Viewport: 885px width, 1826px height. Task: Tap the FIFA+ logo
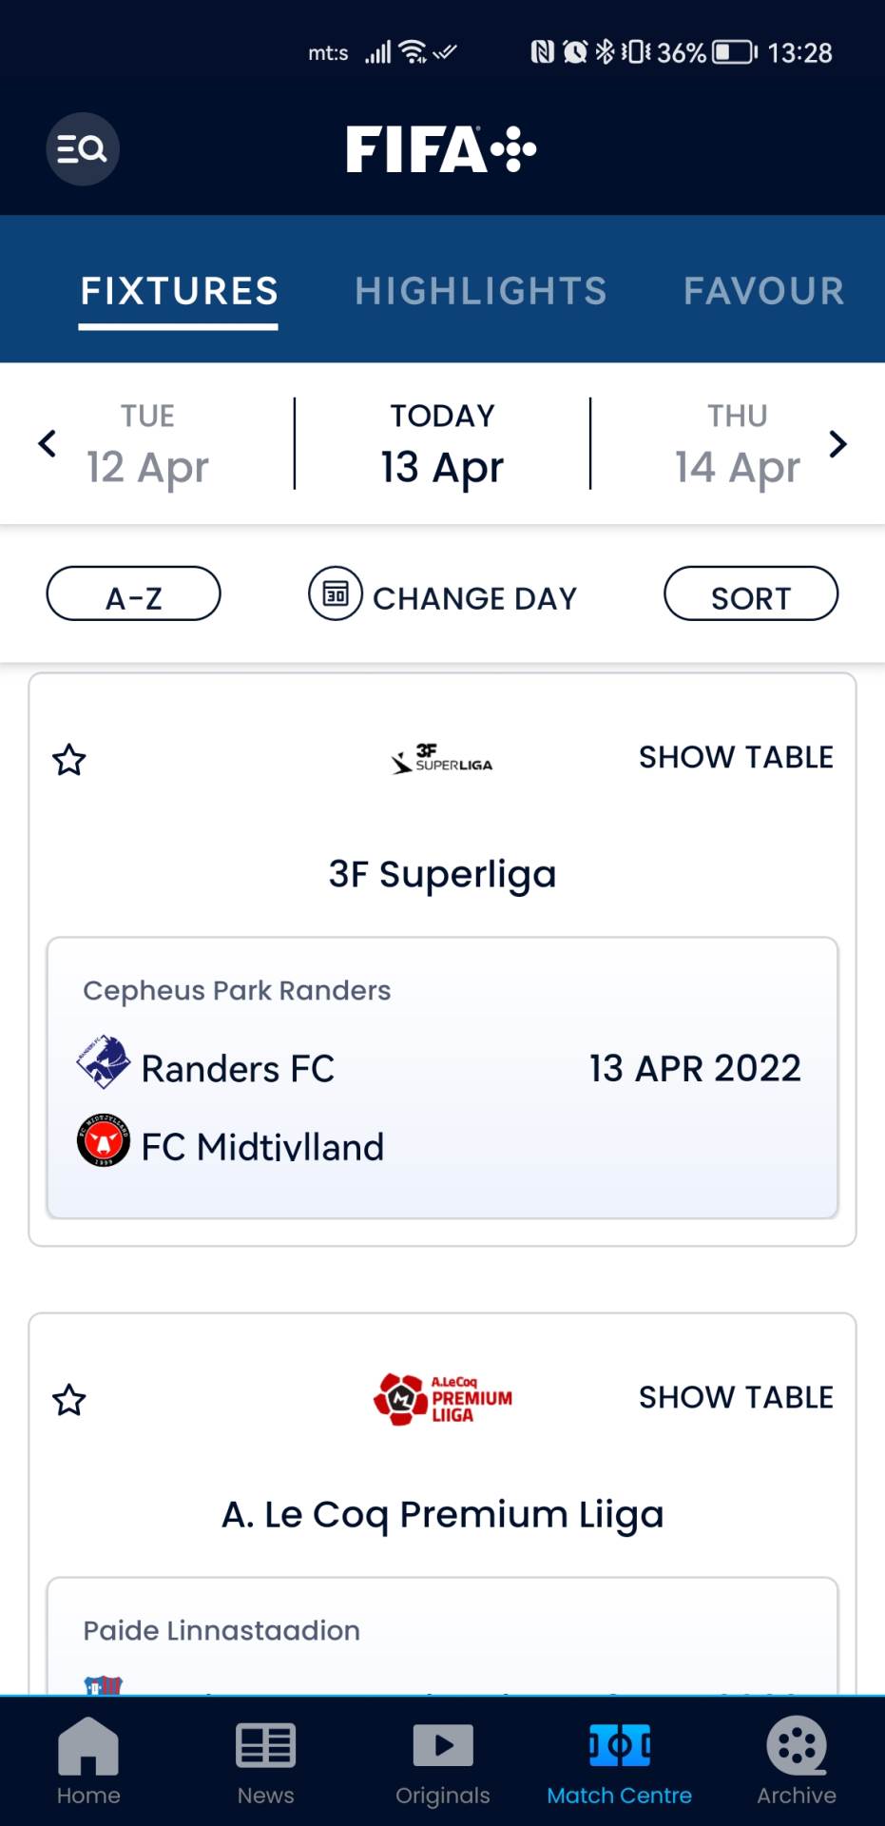pos(441,149)
